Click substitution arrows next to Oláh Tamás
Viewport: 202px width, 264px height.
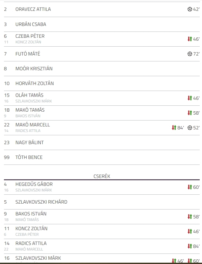[x=190, y=98]
